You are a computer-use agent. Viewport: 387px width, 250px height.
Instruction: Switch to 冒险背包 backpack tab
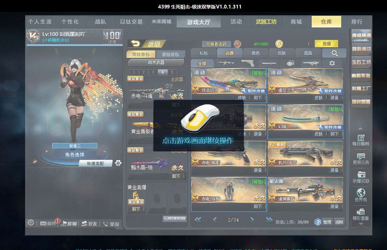pyautogui.click(x=170, y=54)
